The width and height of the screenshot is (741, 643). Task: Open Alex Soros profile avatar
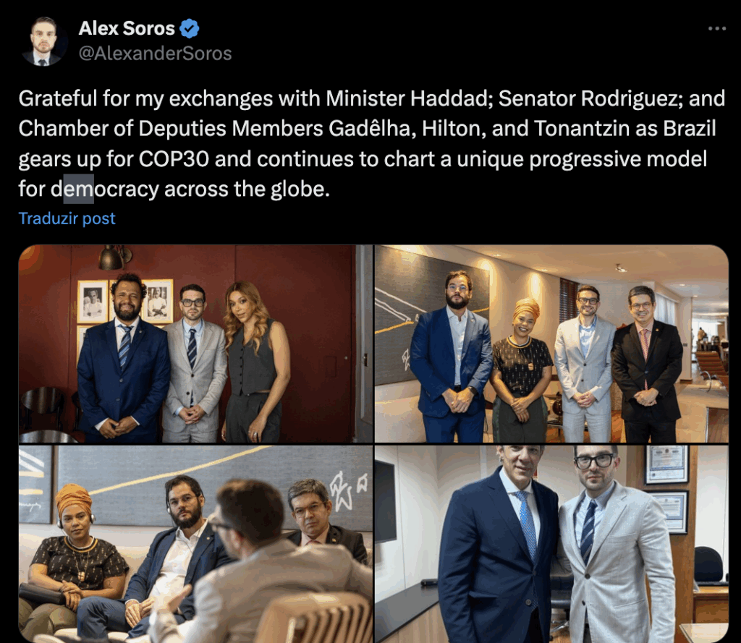[x=43, y=41]
